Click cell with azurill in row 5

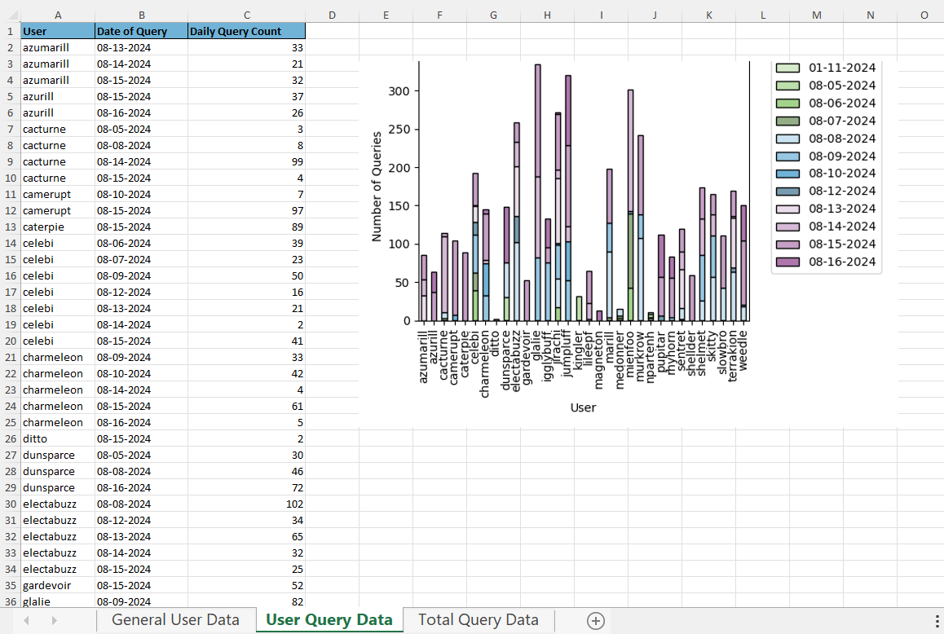[x=58, y=96]
